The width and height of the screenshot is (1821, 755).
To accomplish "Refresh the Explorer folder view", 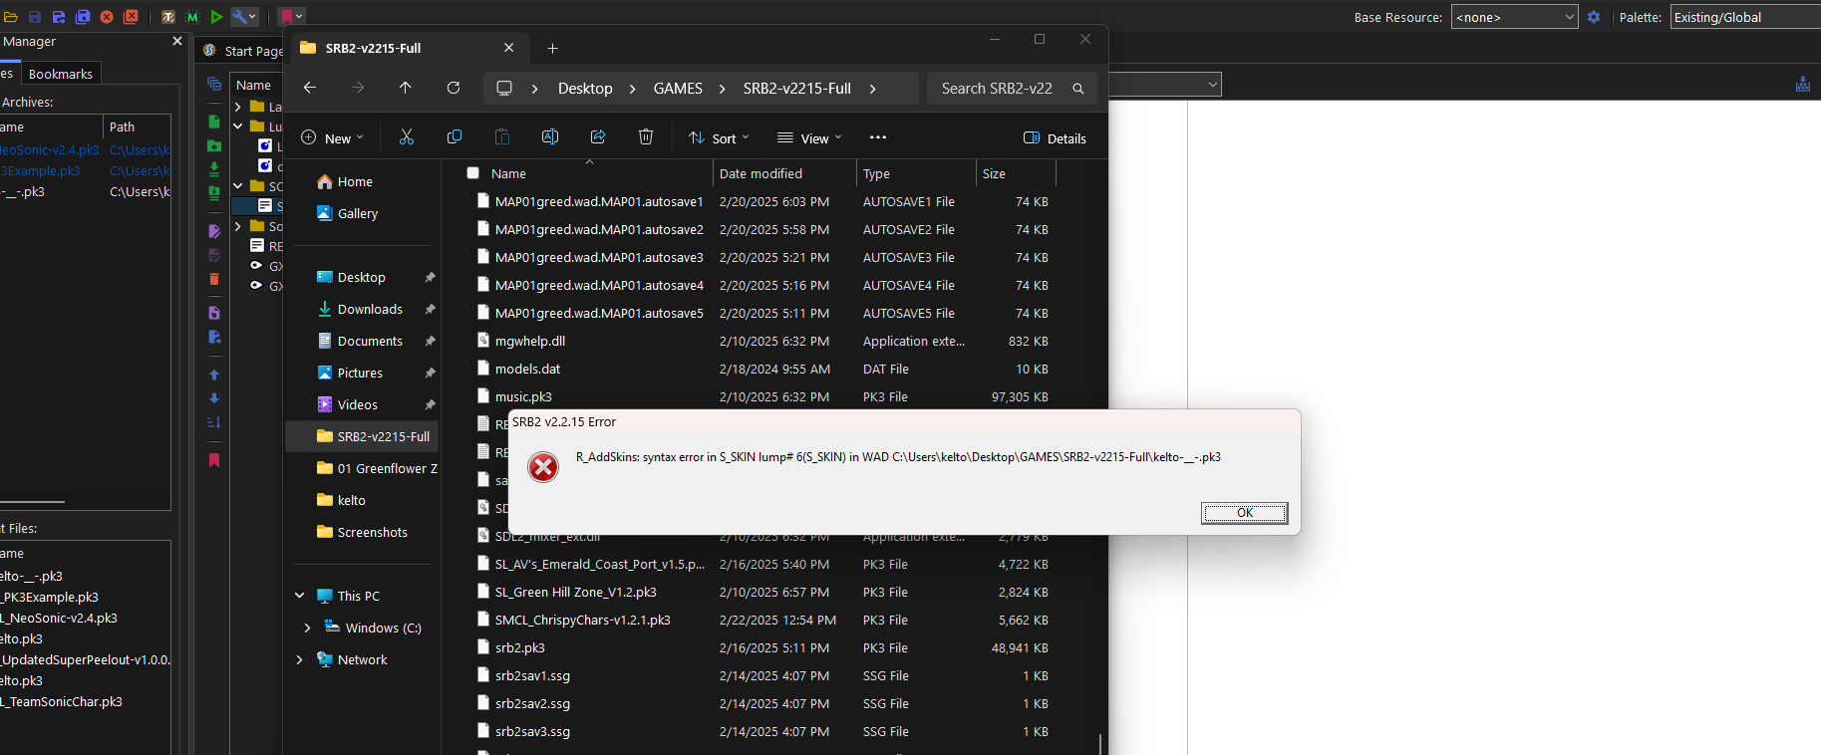I will pyautogui.click(x=454, y=88).
